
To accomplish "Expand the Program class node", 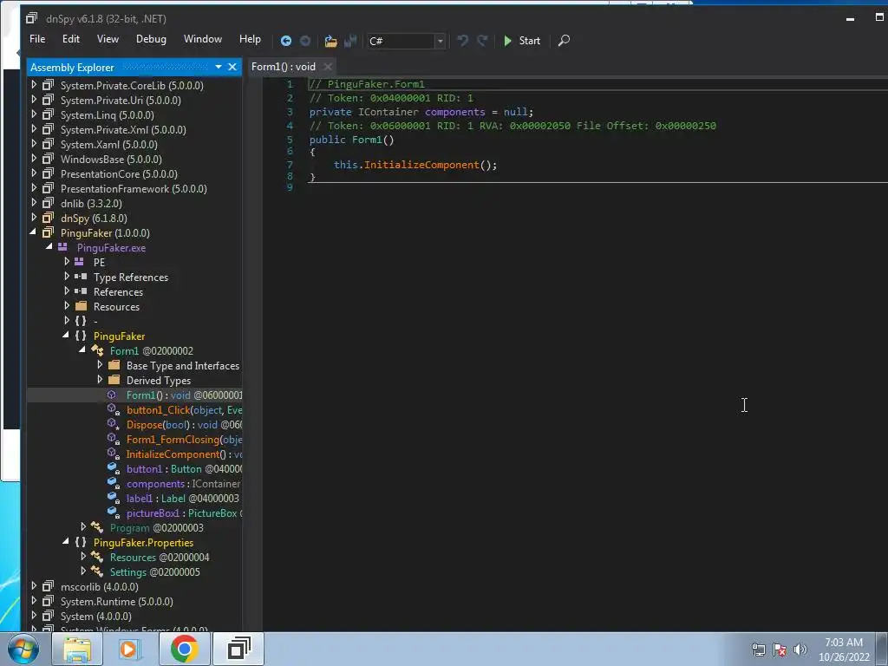I will pyautogui.click(x=83, y=527).
